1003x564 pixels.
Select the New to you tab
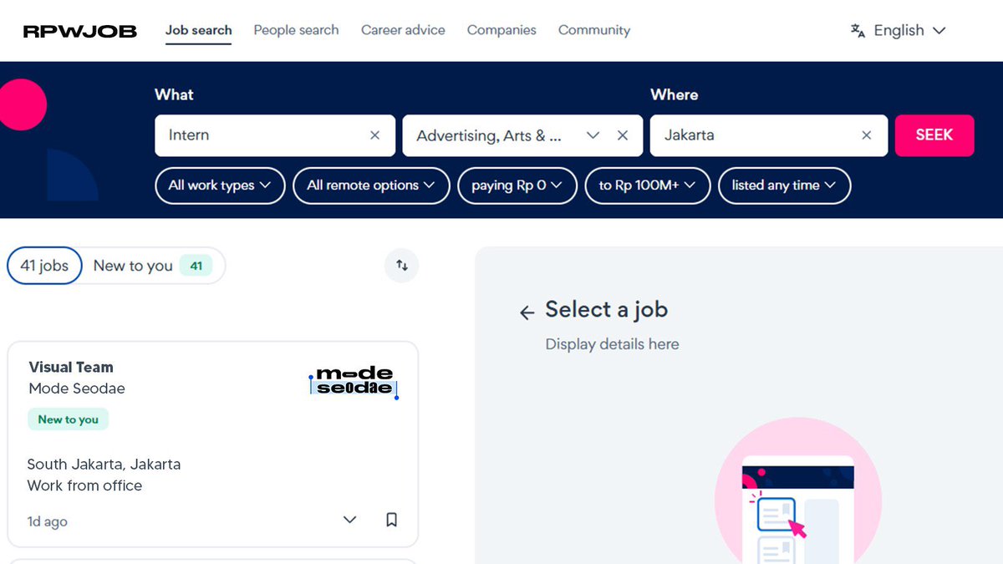pyautogui.click(x=153, y=266)
